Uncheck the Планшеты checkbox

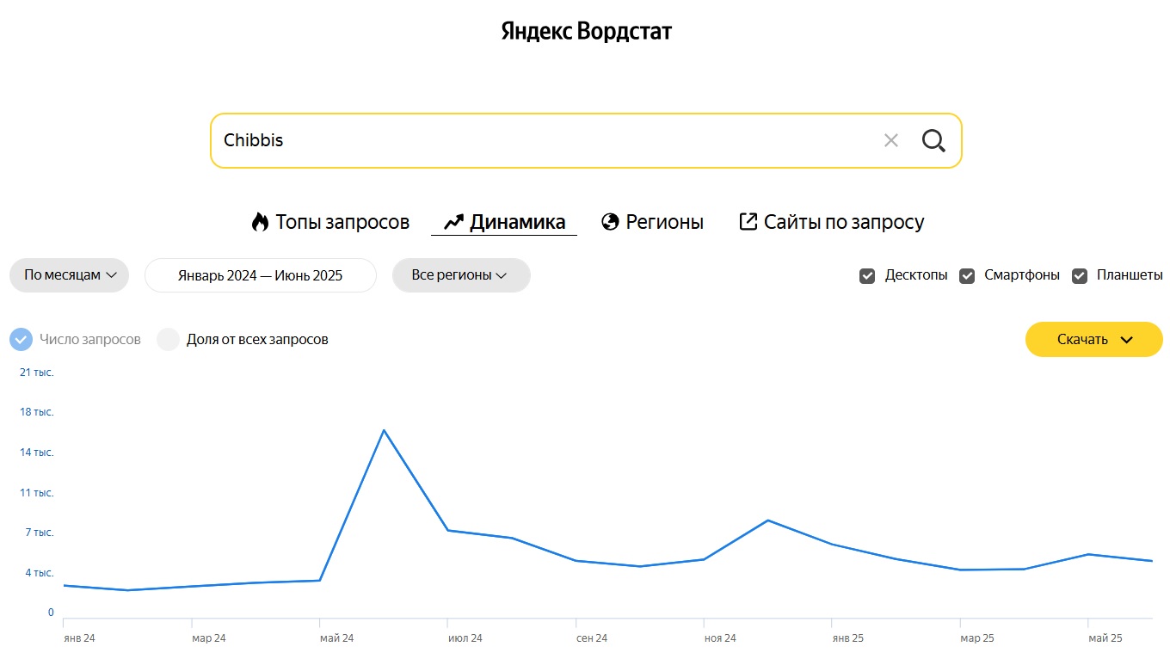coord(1080,275)
